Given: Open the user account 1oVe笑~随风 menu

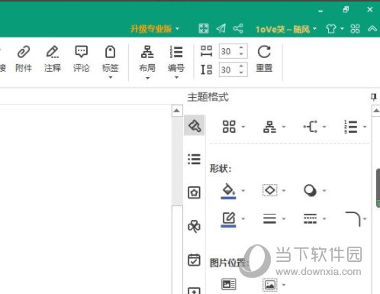Looking at the screenshot, I should (286, 29).
